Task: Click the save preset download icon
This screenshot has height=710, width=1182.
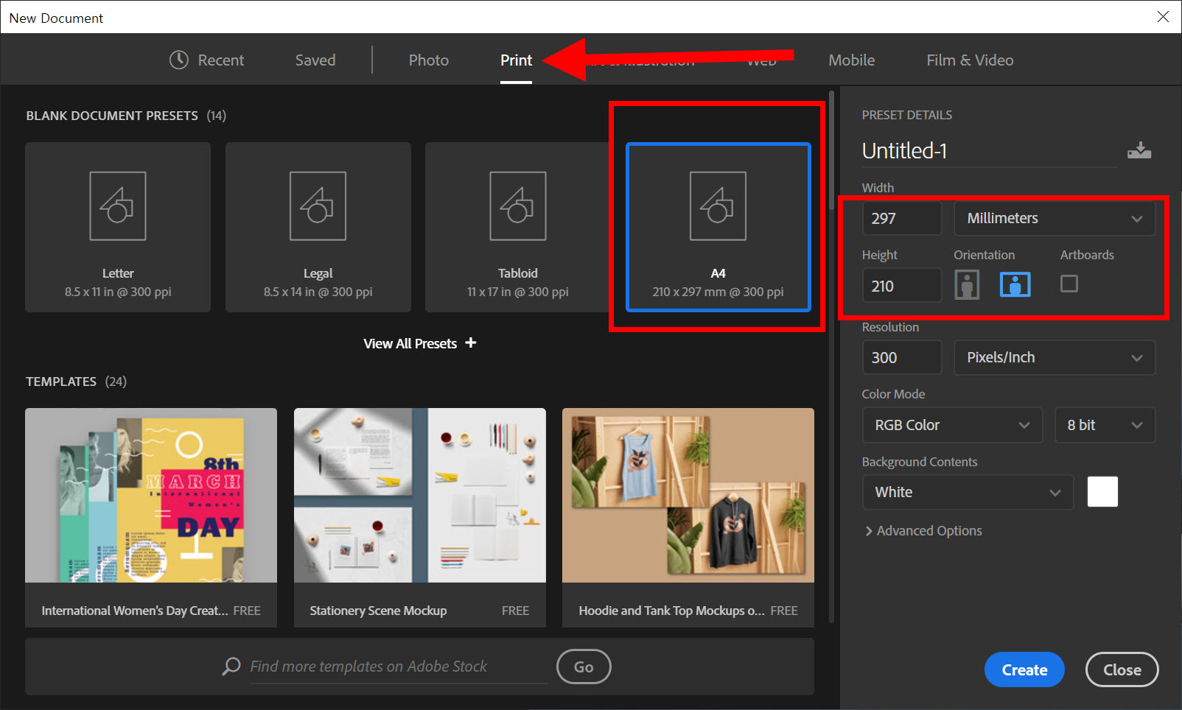Action: (x=1139, y=150)
